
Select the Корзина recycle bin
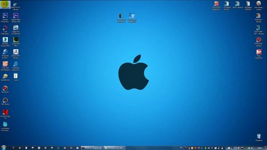tap(259, 137)
